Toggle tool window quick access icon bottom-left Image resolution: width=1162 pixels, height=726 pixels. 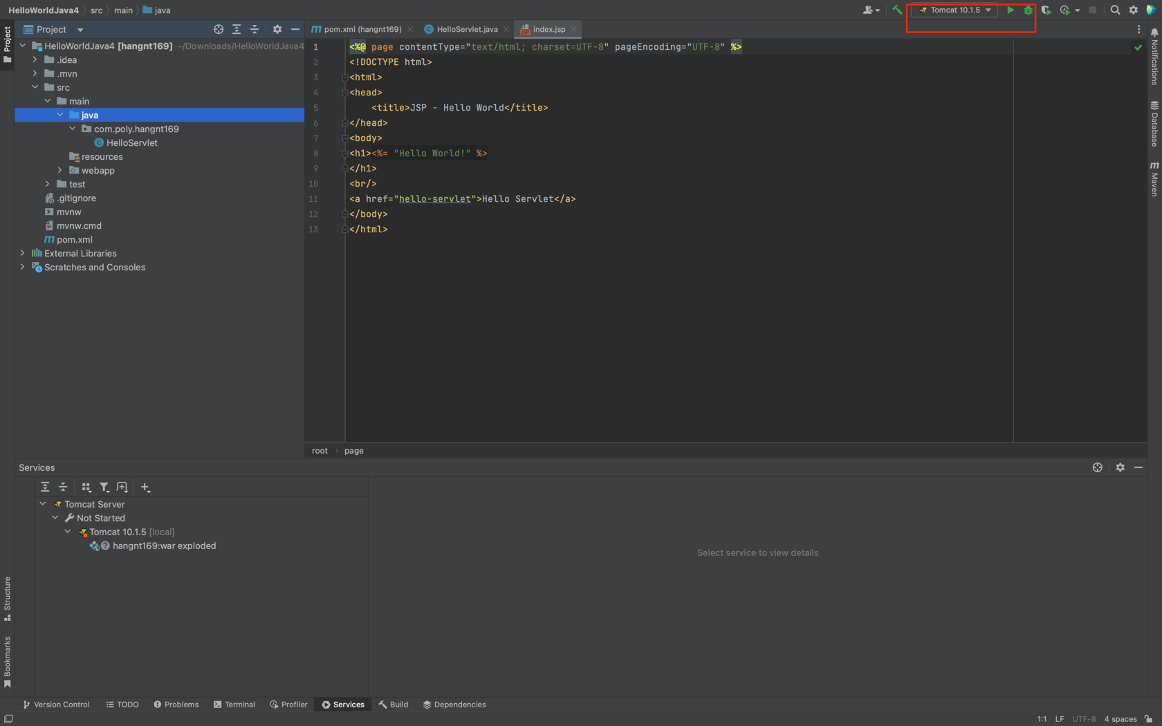pyautogui.click(x=9, y=719)
